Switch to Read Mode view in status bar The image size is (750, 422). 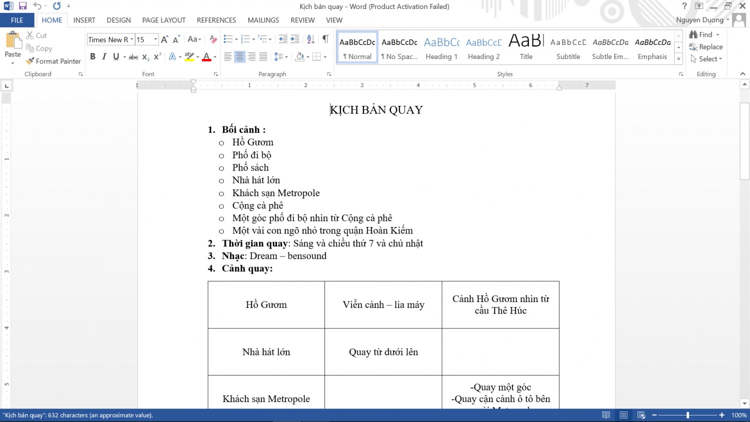tap(606, 415)
